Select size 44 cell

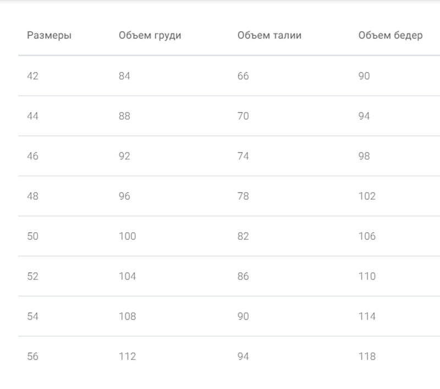click(32, 116)
